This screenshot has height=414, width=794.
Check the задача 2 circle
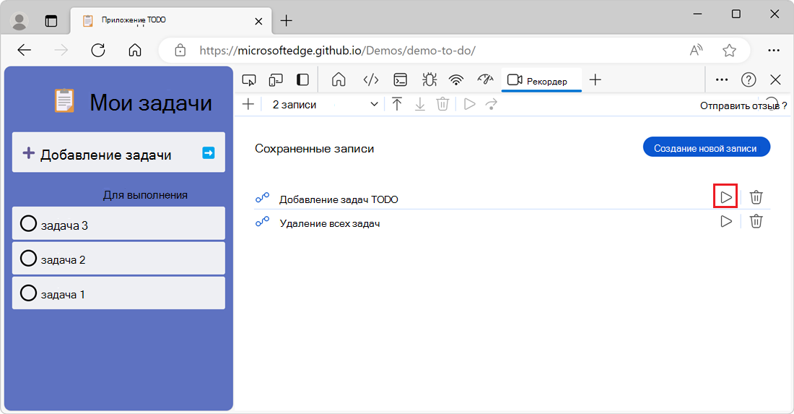point(28,259)
